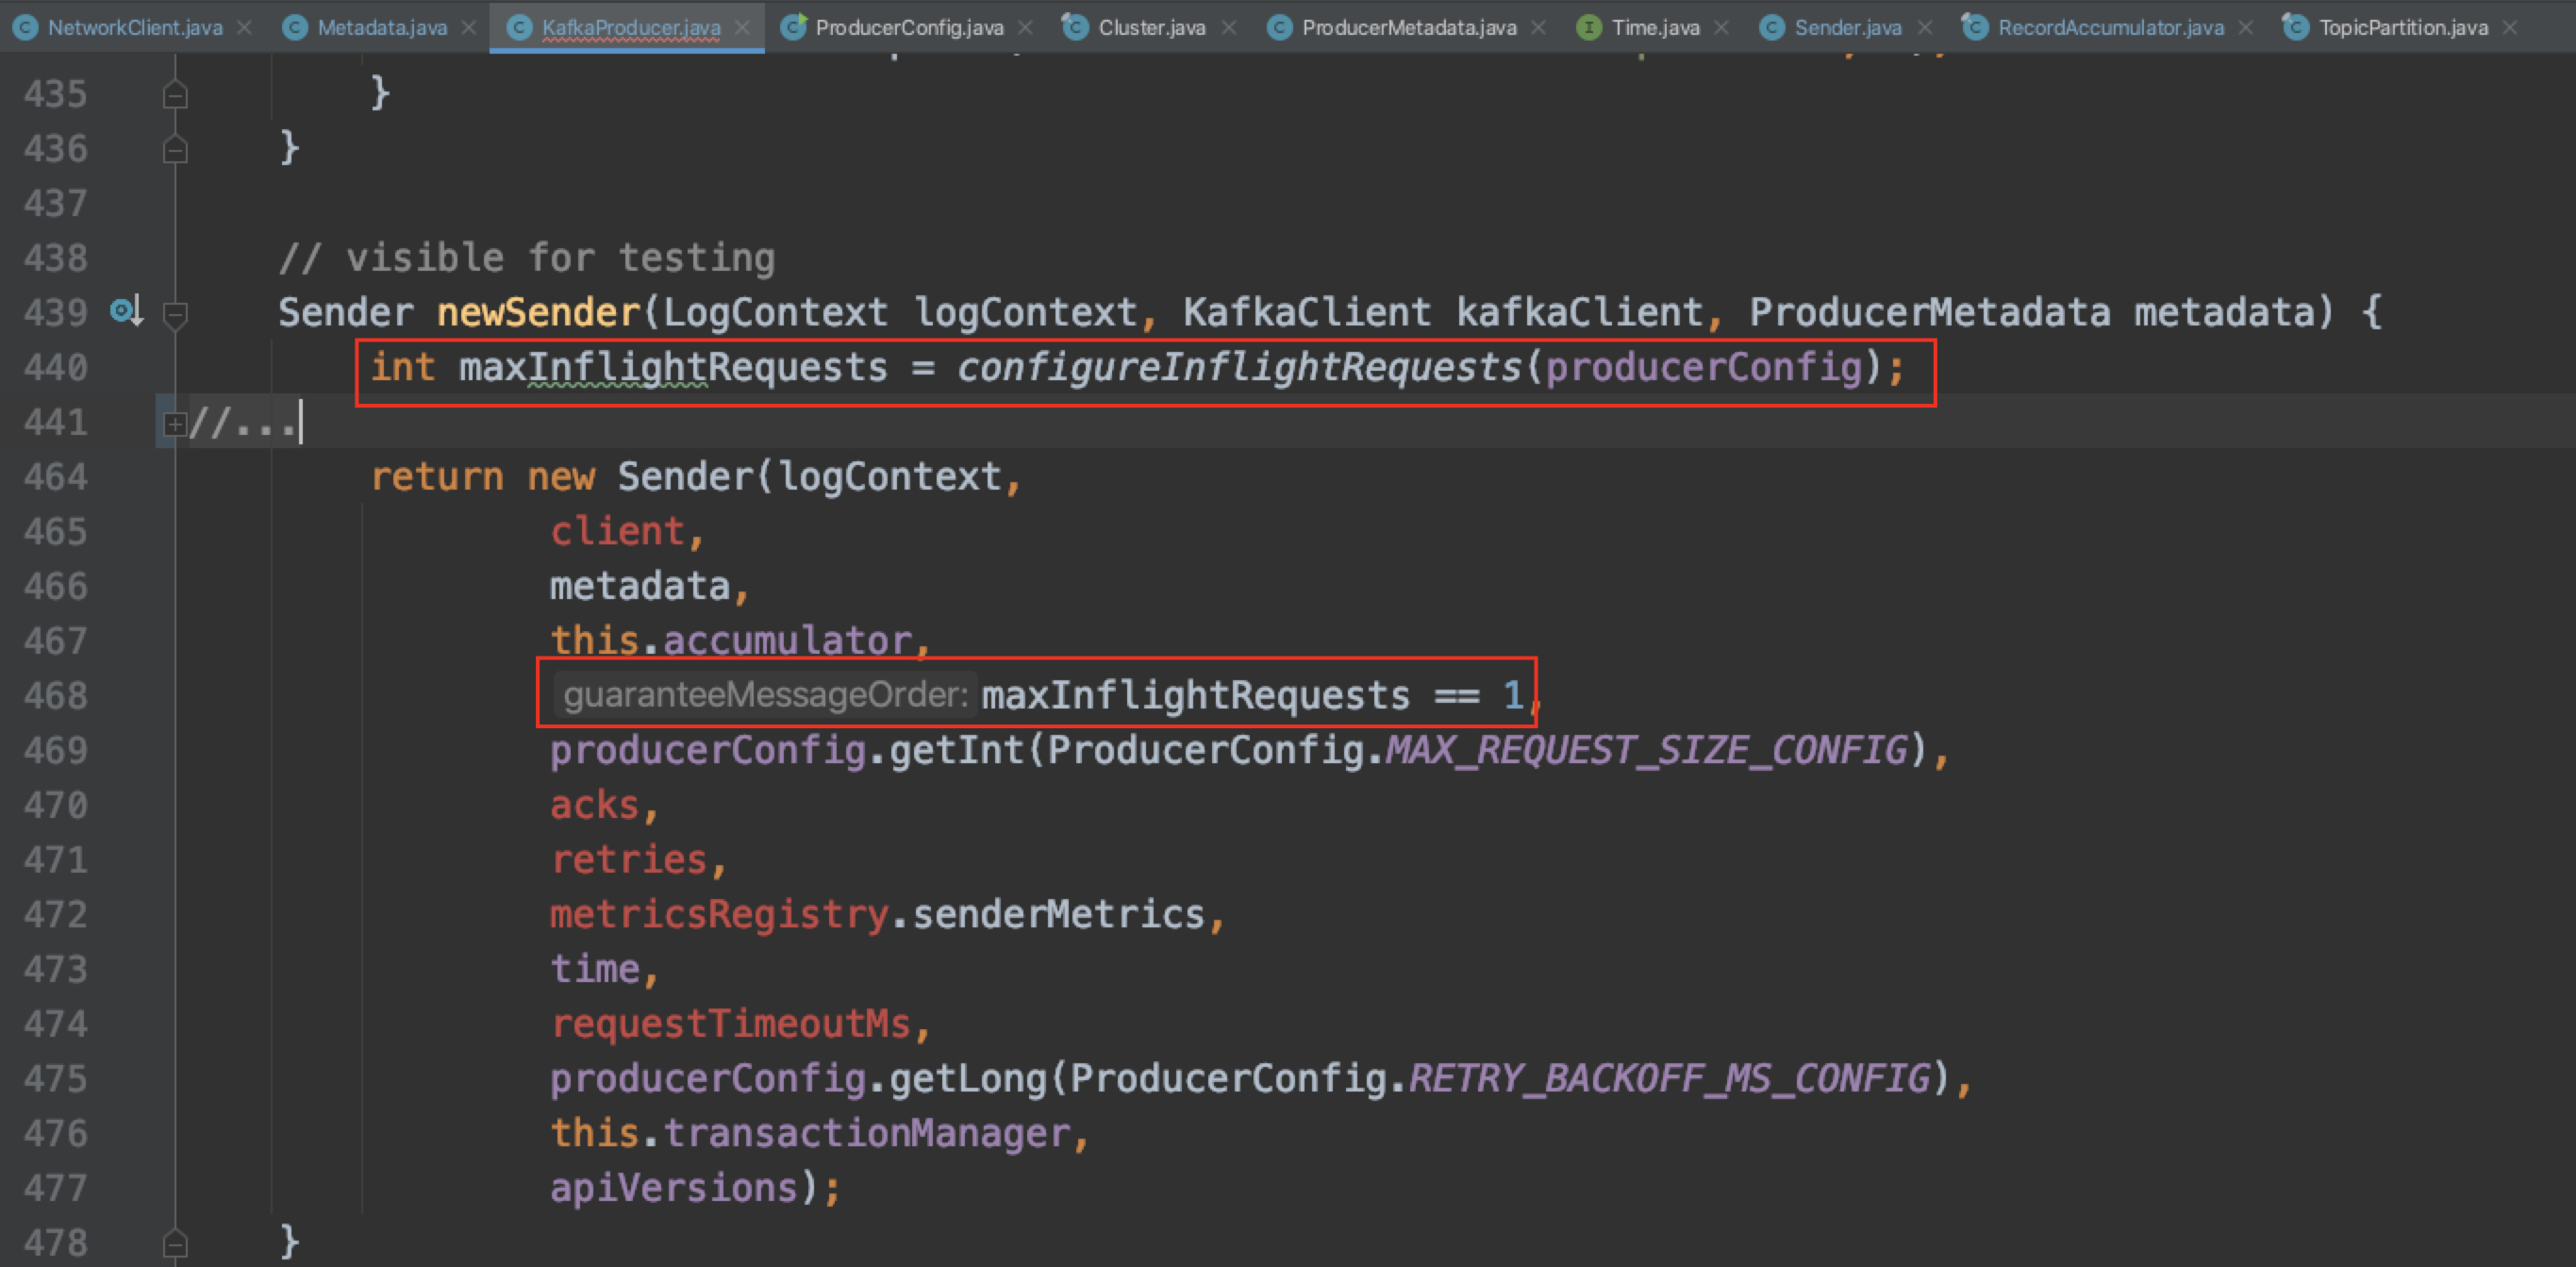2576x1267 pixels.
Task: Click the fold end marker on line 478
Action: click(x=175, y=1244)
